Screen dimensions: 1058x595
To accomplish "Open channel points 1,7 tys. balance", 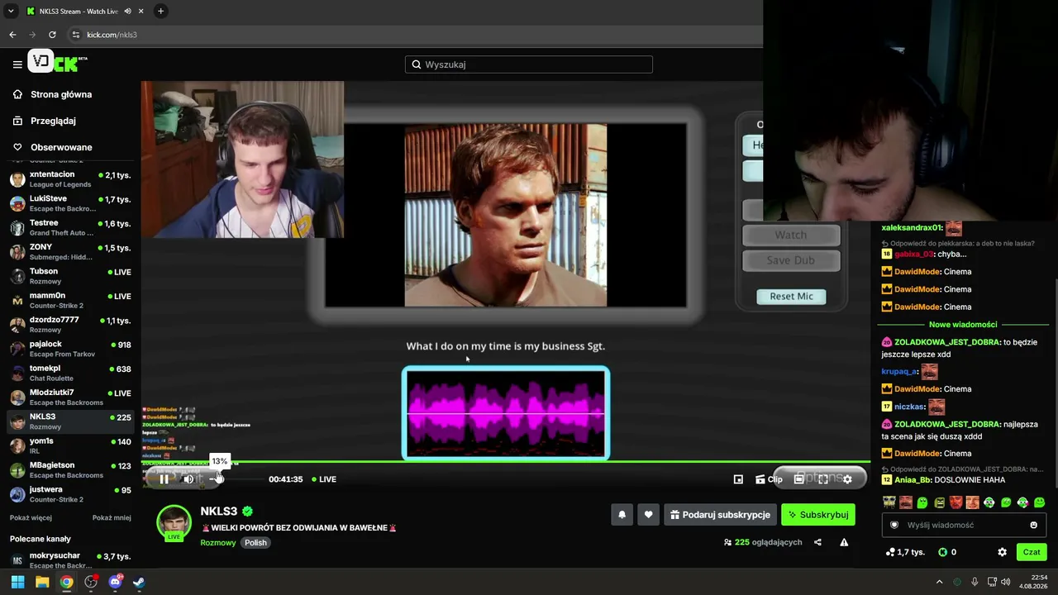I will tap(905, 552).
